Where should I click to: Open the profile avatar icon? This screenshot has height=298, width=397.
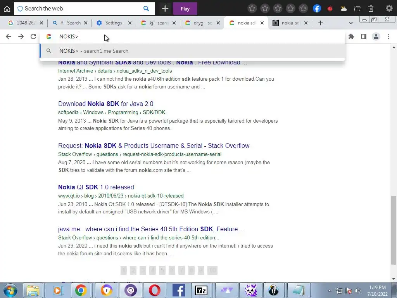coord(376,36)
